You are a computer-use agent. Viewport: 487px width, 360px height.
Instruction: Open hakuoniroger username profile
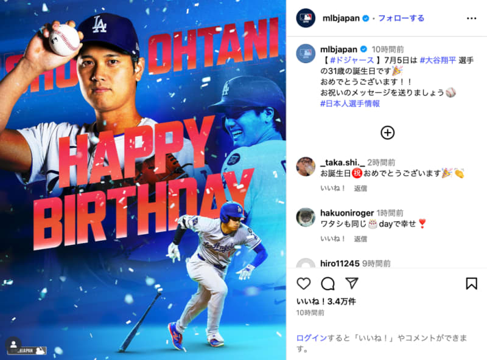(347, 213)
